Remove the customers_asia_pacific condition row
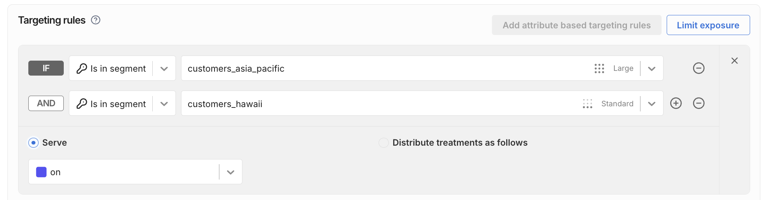The image size is (769, 200). point(699,68)
